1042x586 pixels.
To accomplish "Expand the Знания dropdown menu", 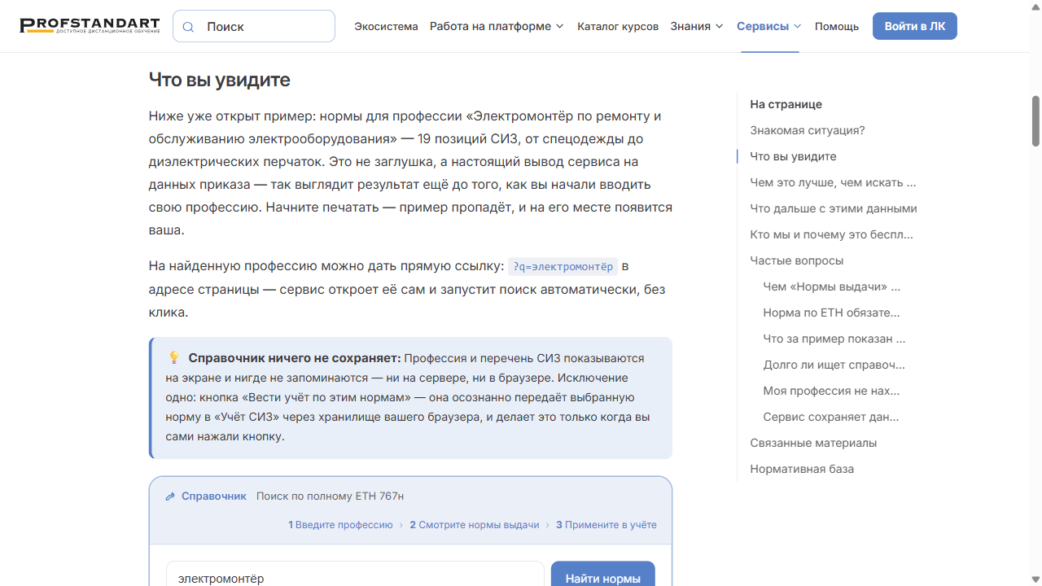I will click(697, 26).
